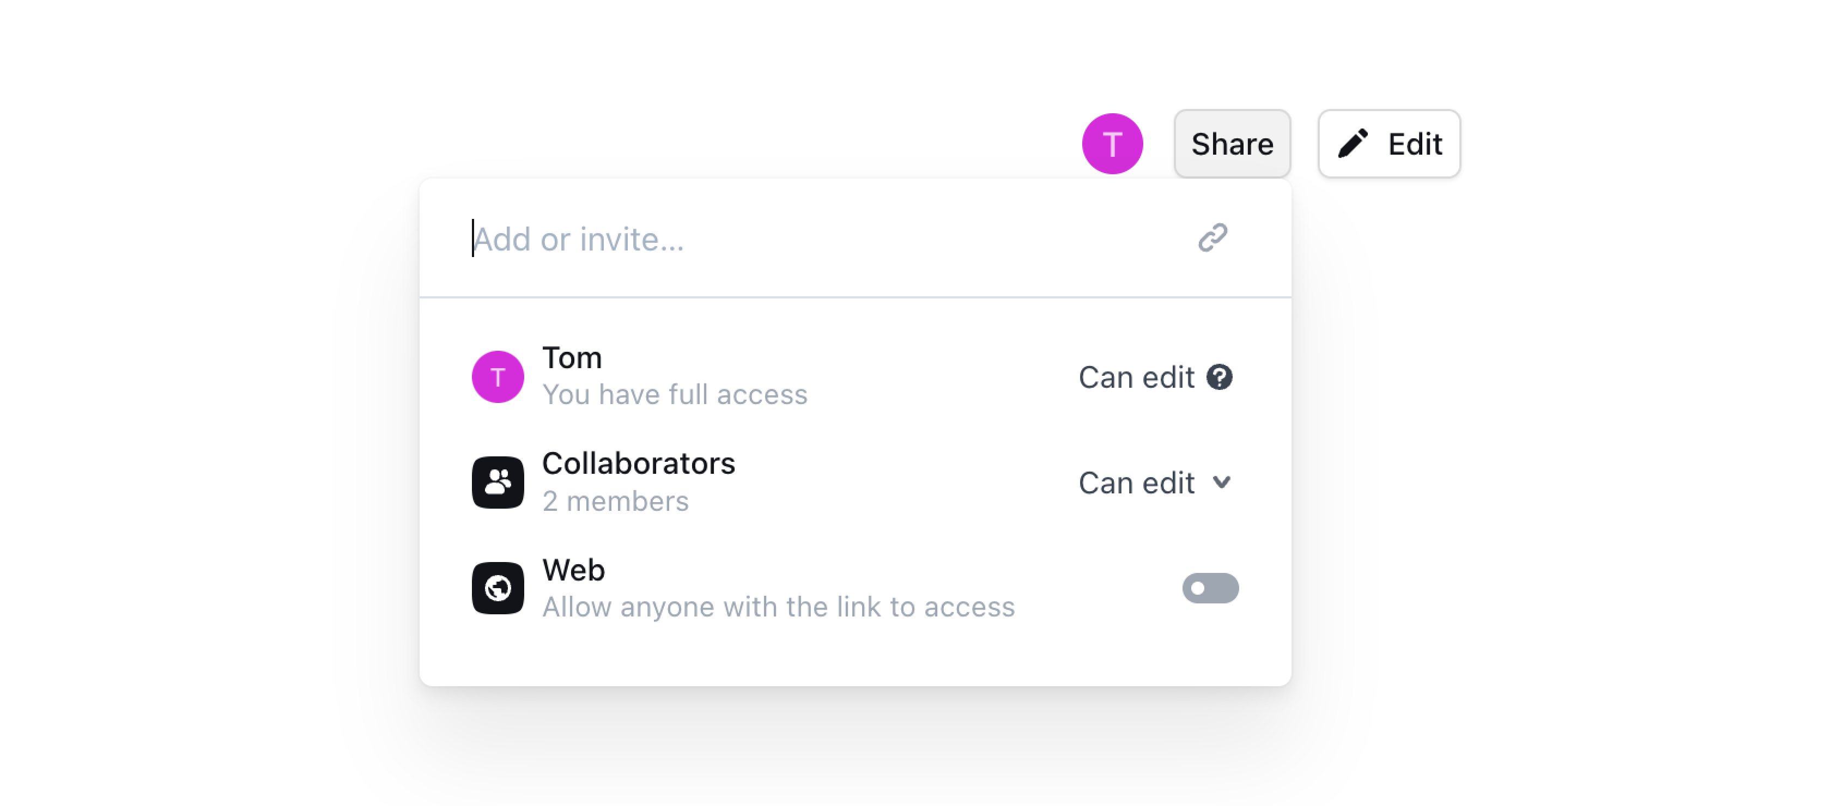This screenshot has width=1831, height=806.
Task: Click Tom's Can edit permission label
Action: coord(1136,377)
